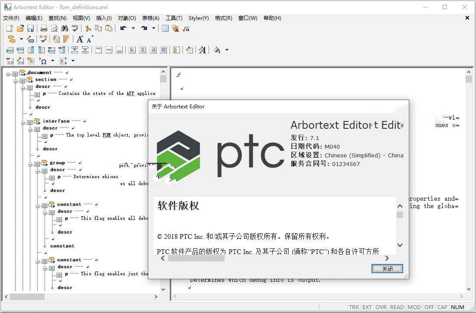Toggle the CAP status indicator
476x313 pixels.
(x=442, y=307)
